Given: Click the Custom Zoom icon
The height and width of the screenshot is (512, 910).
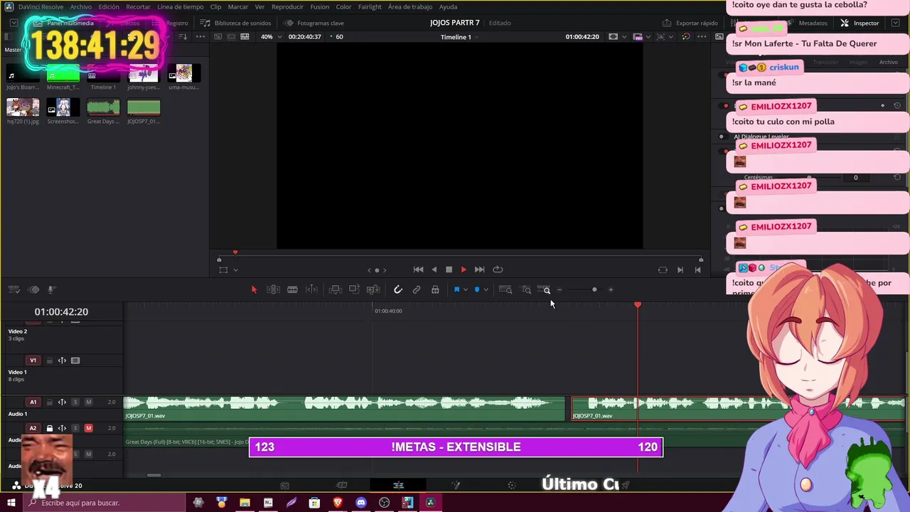Looking at the screenshot, I should click(x=544, y=289).
